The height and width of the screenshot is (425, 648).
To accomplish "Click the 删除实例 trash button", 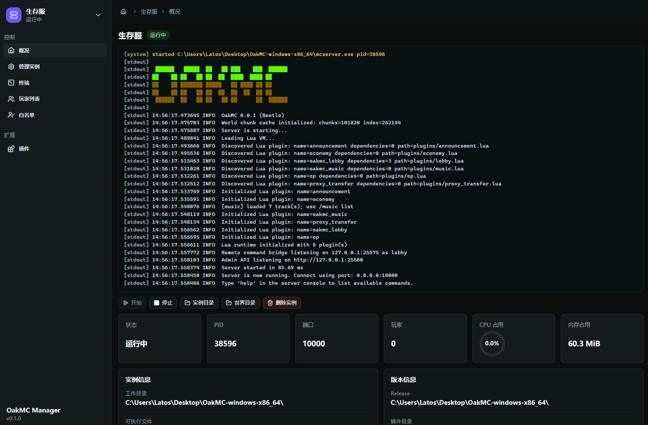I will click(282, 303).
